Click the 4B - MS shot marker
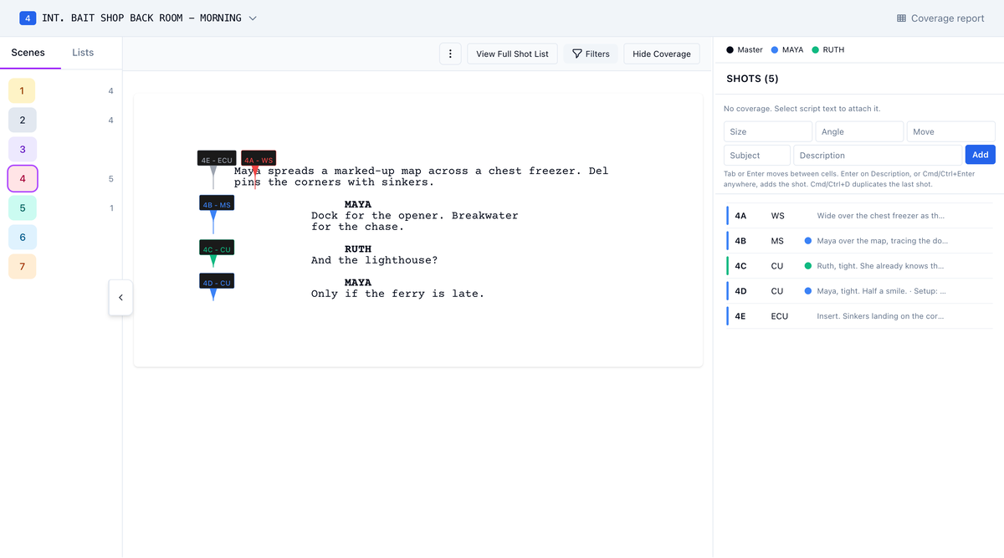The height and width of the screenshot is (558, 1004). (216, 204)
